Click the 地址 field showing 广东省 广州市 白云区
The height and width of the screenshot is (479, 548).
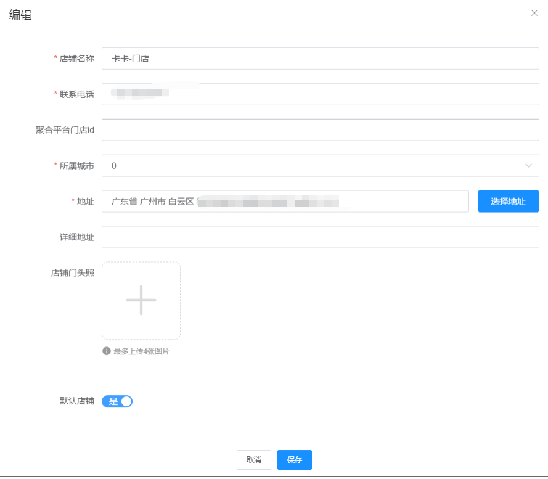click(x=285, y=201)
